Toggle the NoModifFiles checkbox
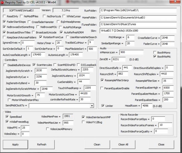The height and width of the screenshot is (153, 182). (x=21, y=16)
